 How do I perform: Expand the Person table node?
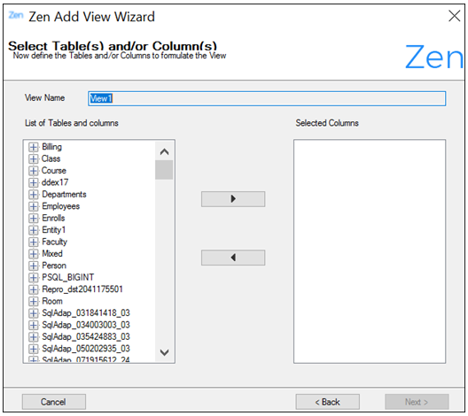point(34,266)
